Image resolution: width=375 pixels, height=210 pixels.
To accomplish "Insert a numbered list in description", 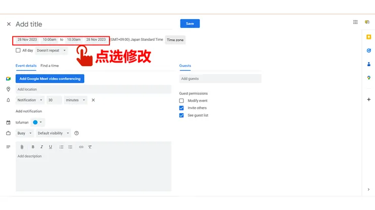I will (61, 147).
